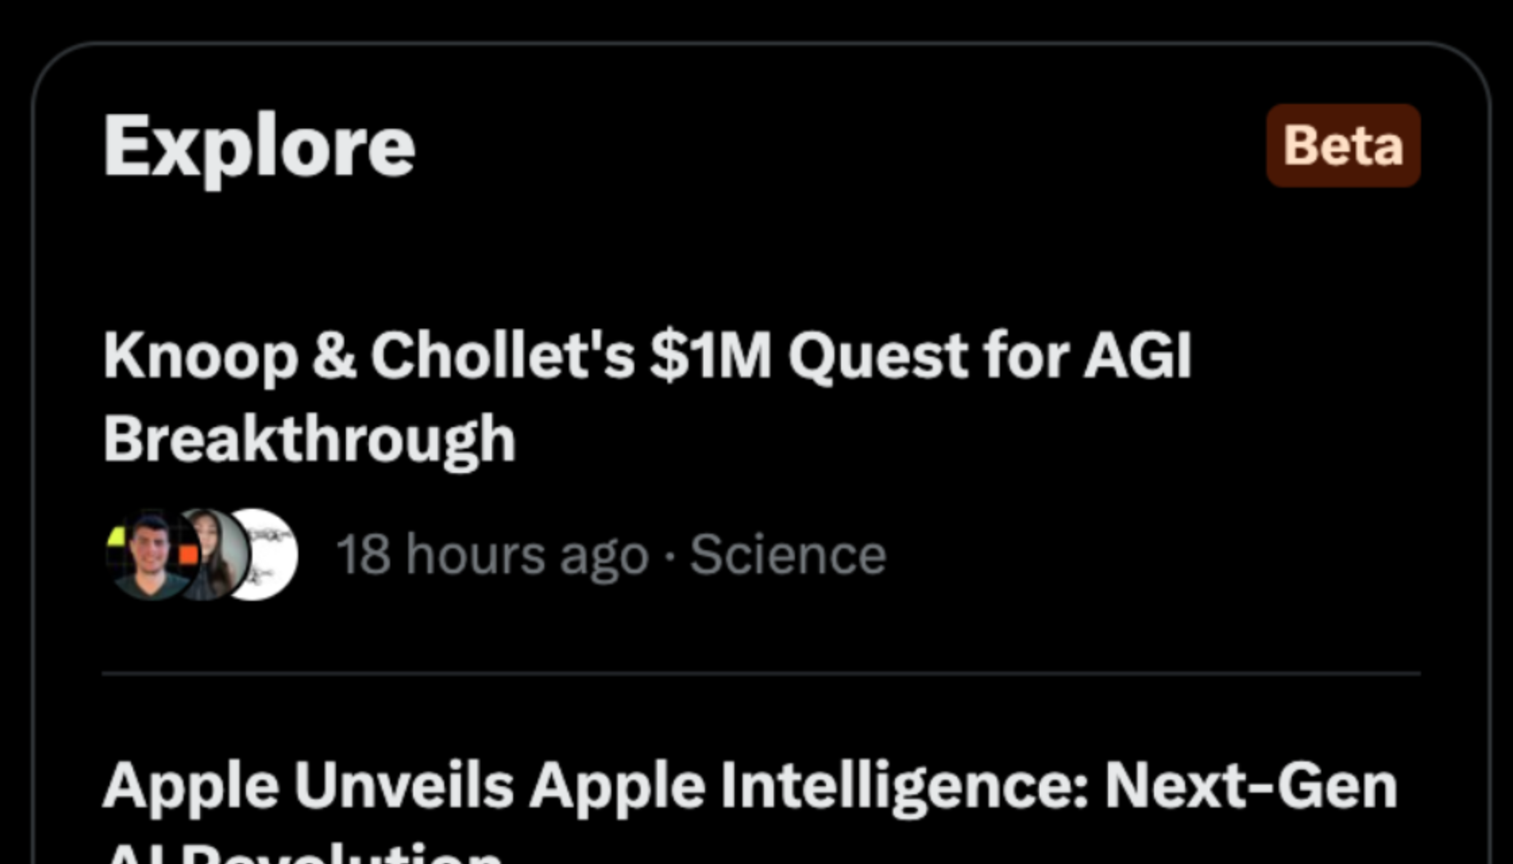This screenshot has width=1513, height=864.
Task: Open the Apple Intelligence news story
Action: coord(749,787)
